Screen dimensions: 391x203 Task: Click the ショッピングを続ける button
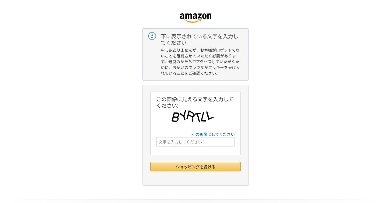pyautogui.click(x=195, y=167)
